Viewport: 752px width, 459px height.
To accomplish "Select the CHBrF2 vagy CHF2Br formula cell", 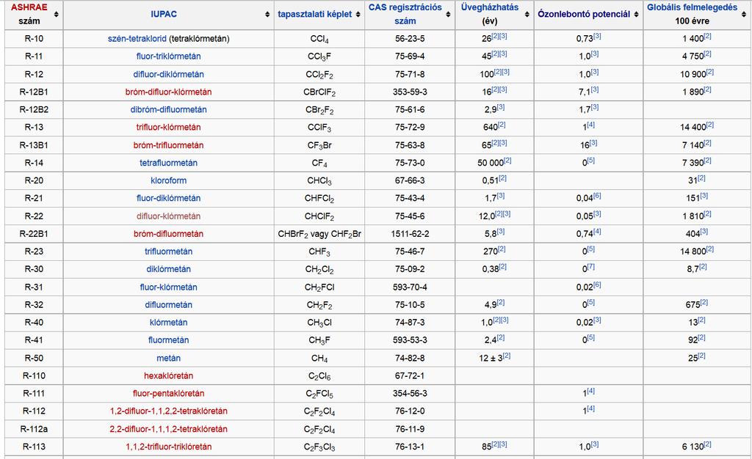I will coord(319,234).
